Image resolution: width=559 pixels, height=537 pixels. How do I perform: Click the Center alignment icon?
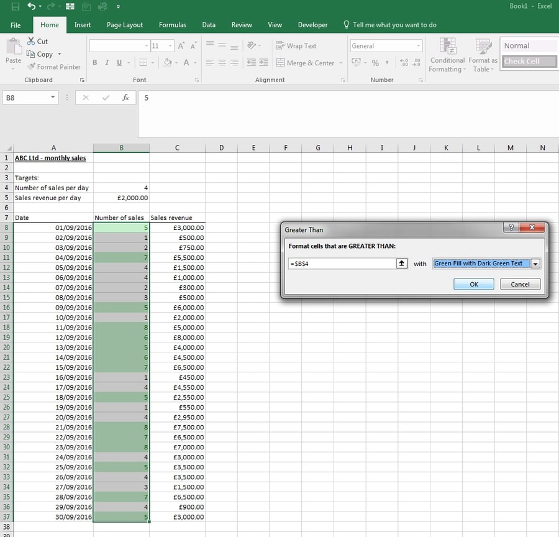pyautogui.click(x=222, y=62)
